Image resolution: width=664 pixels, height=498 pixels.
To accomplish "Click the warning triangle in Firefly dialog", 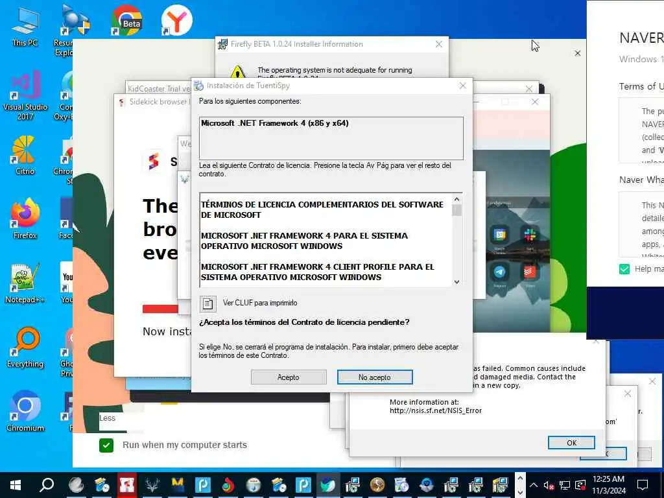I will point(238,71).
